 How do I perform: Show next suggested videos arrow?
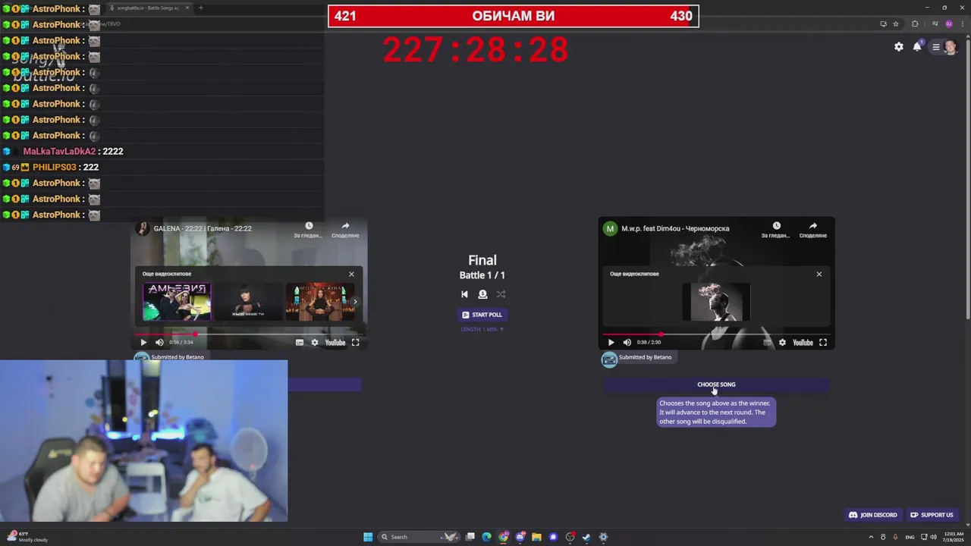(x=355, y=302)
